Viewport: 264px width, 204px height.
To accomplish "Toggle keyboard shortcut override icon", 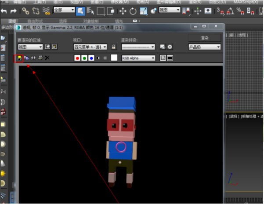I will point(208,11).
